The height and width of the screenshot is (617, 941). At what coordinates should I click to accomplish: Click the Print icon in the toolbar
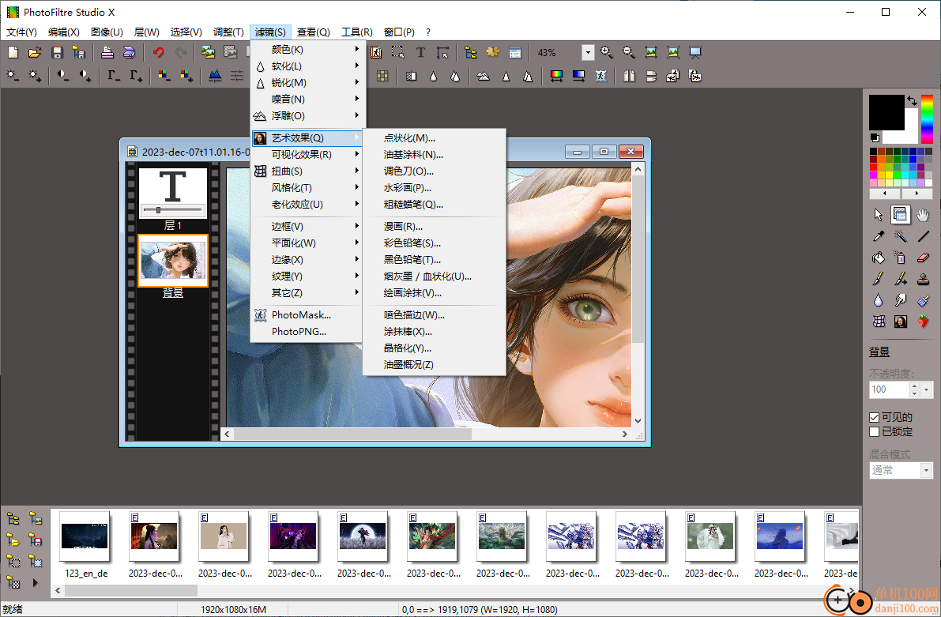pyautogui.click(x=107, y=53)
